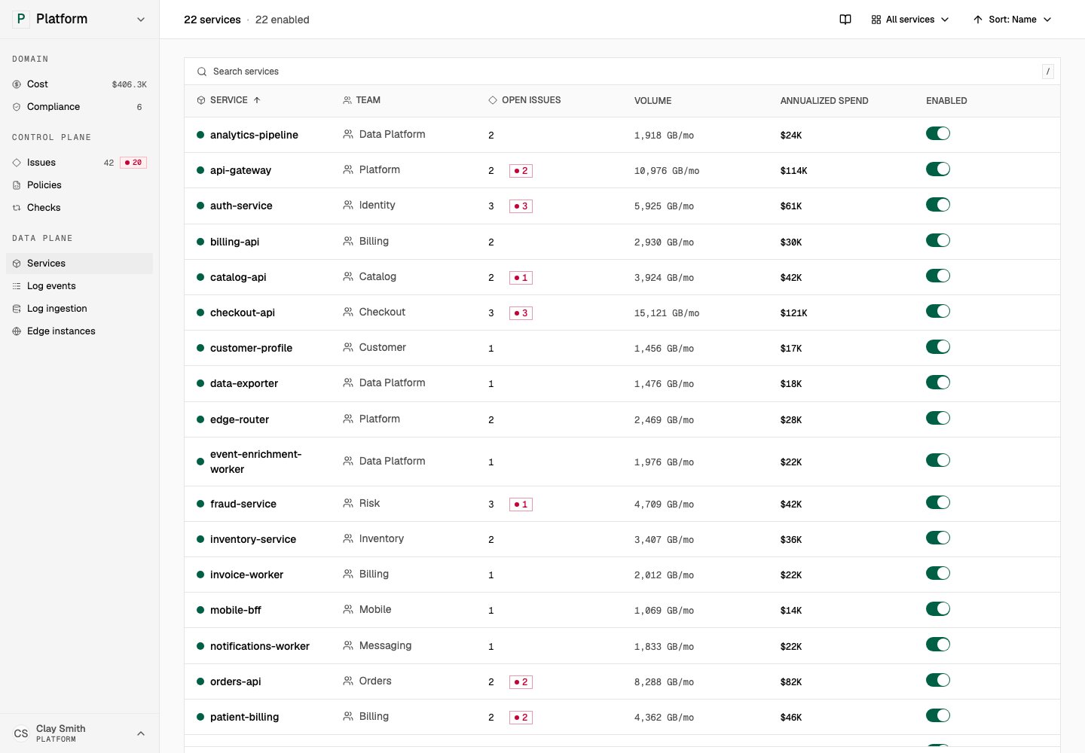This screenshot has height=753, width=1085.
Task: Click the Edge instances globe icon
Action: click(x=17, y=331)
